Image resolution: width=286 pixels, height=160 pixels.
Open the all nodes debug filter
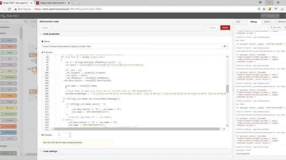tap(276, 28)
